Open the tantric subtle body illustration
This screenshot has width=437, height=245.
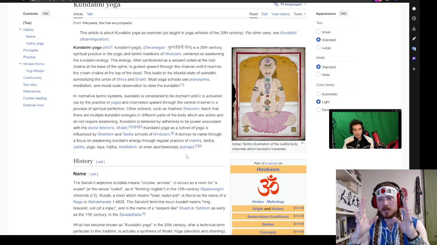point(268,94)
